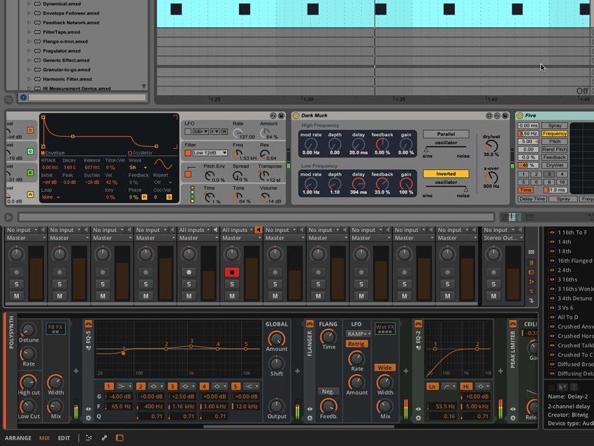Toggle Dark Murk device activator icon
This screenshot has height=446, width=594.
pos(296,115)
